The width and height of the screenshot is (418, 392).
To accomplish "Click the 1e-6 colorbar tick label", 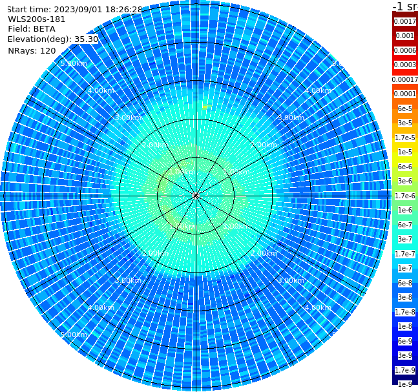I will (405, 210).
